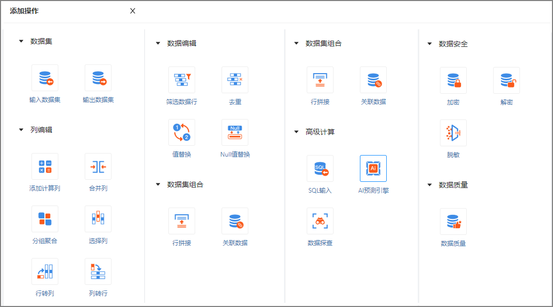Choose the 合并列 merge columns icon

pyautogui.click(x=98, y=166)
